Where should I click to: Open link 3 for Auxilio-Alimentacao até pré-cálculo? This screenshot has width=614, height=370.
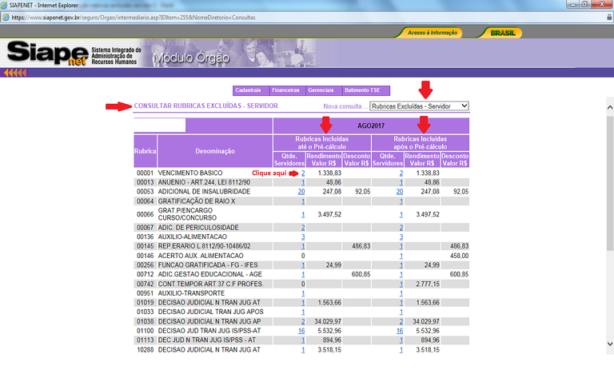(x=303, y=237)
